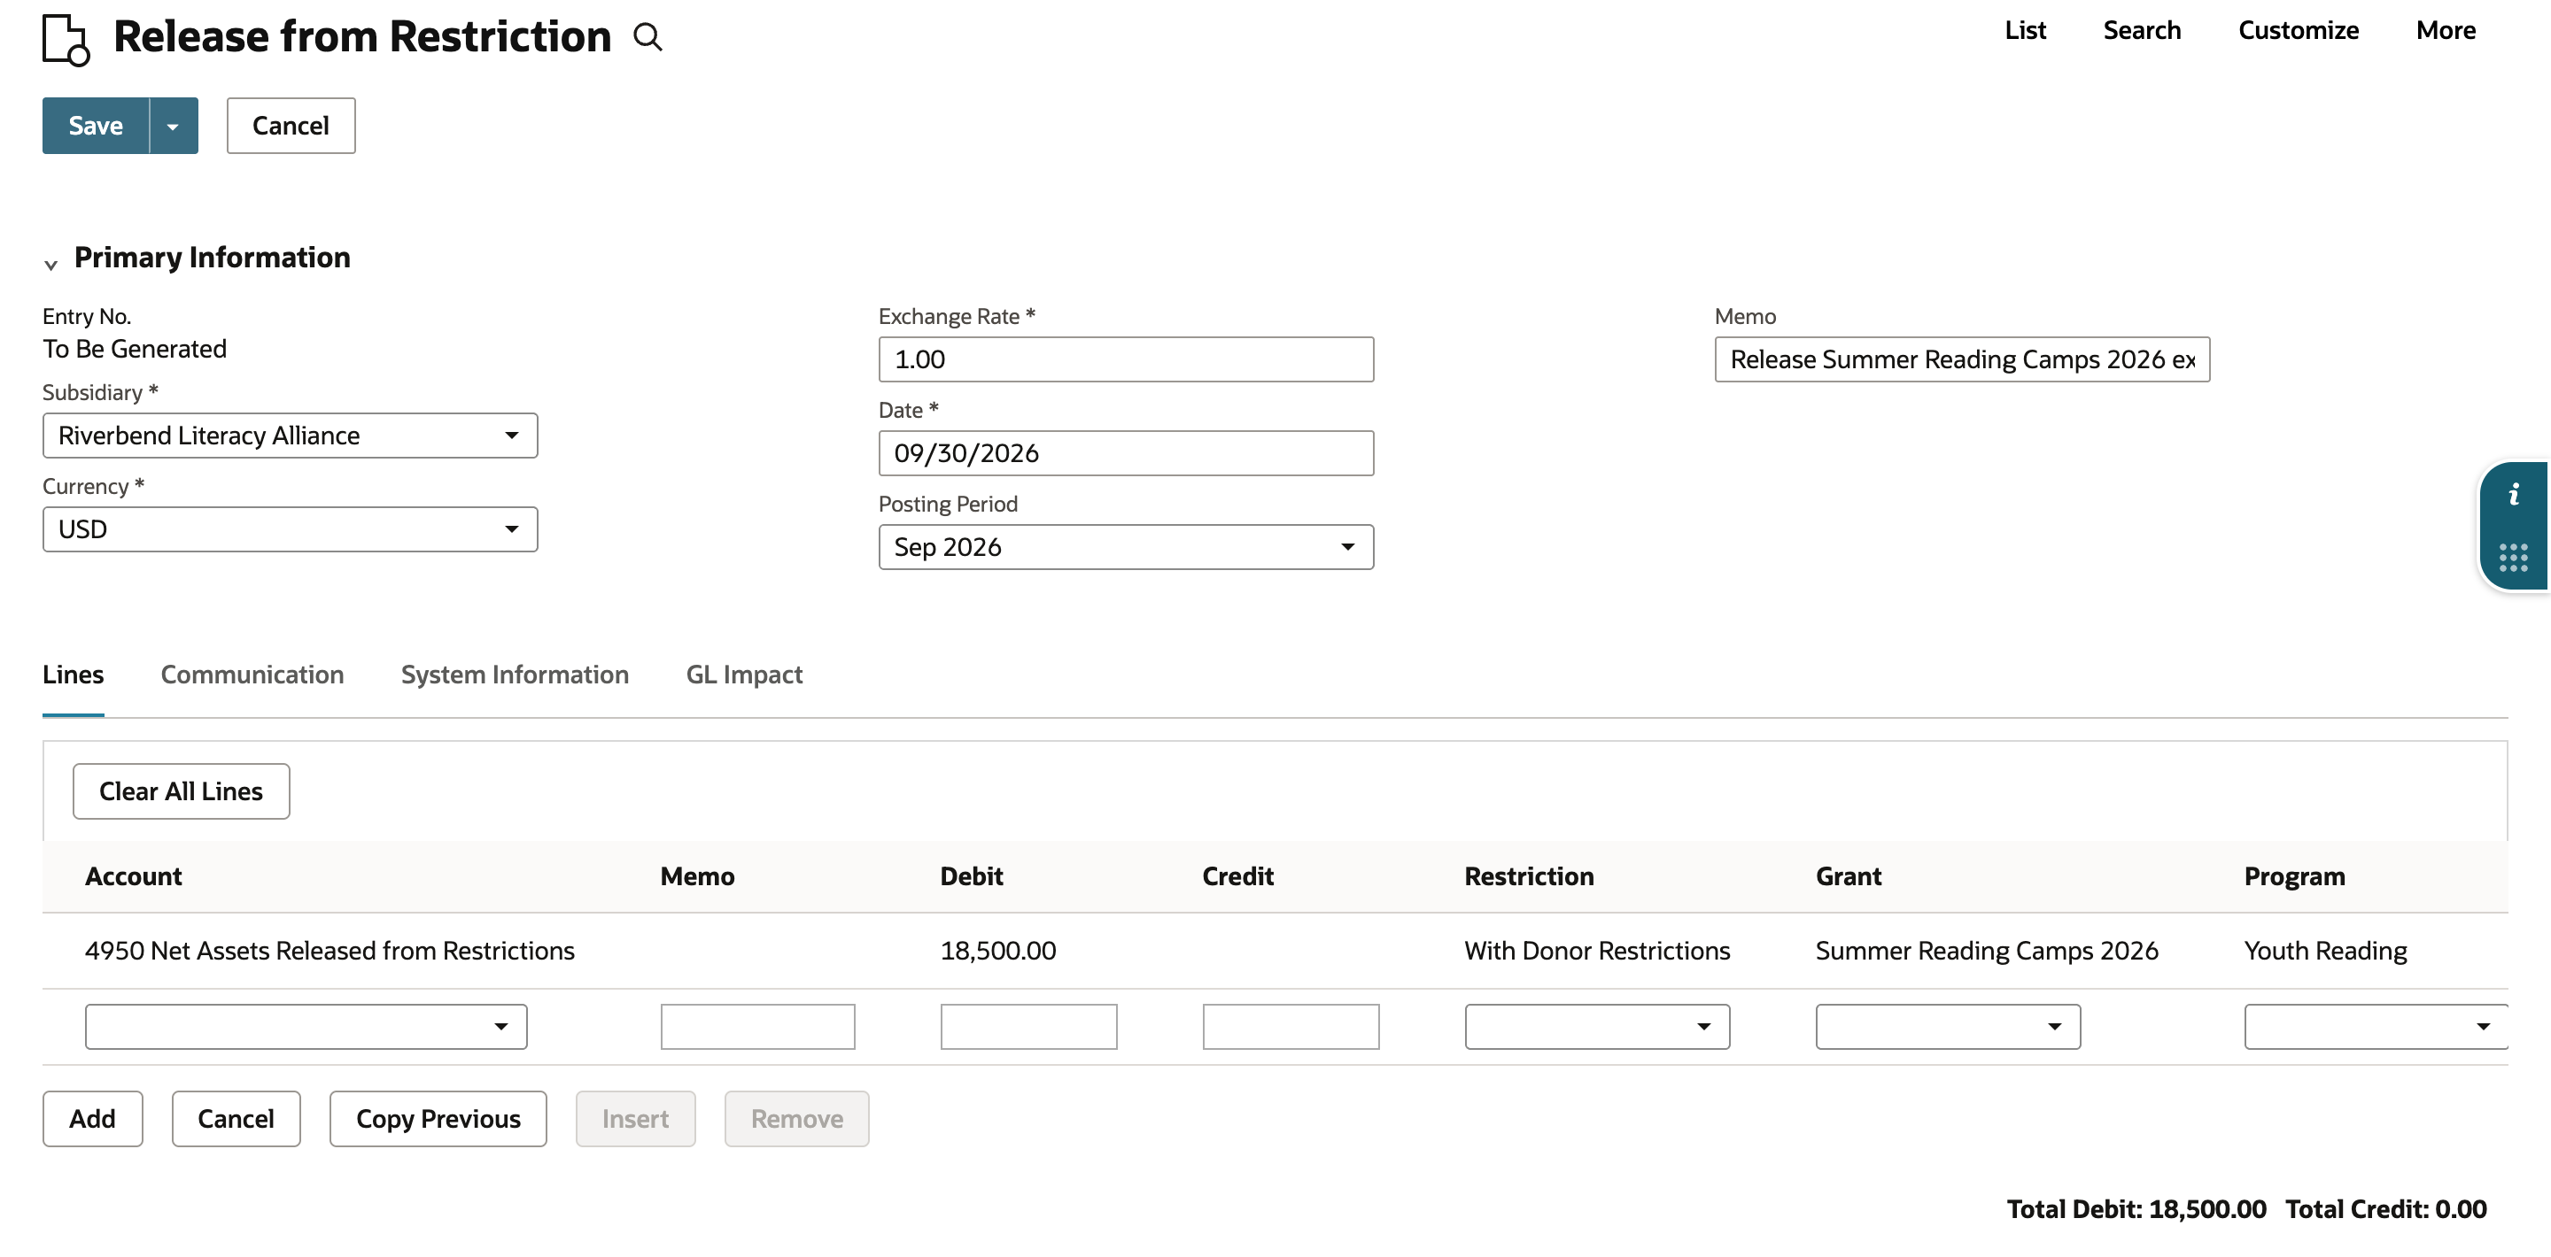Open the More menu

(2446, 31)
